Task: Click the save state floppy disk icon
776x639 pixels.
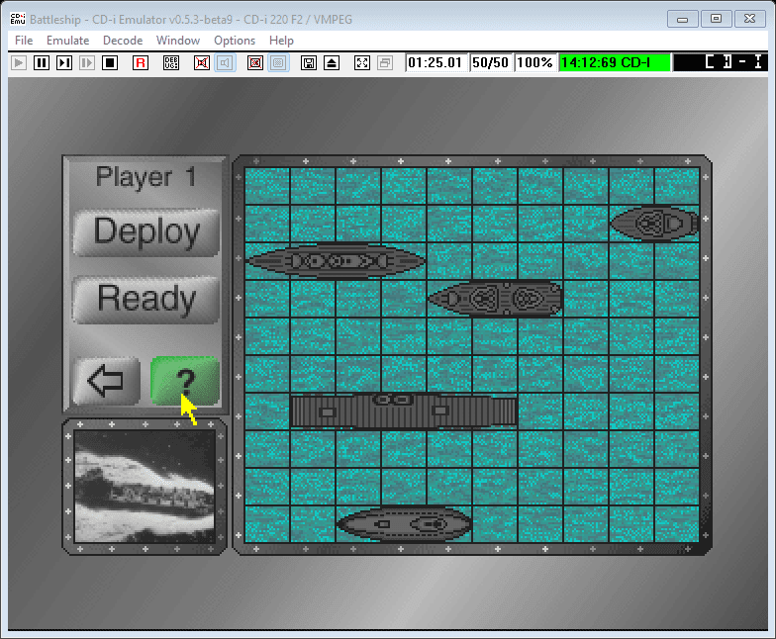Action: (x=309, y=62)
